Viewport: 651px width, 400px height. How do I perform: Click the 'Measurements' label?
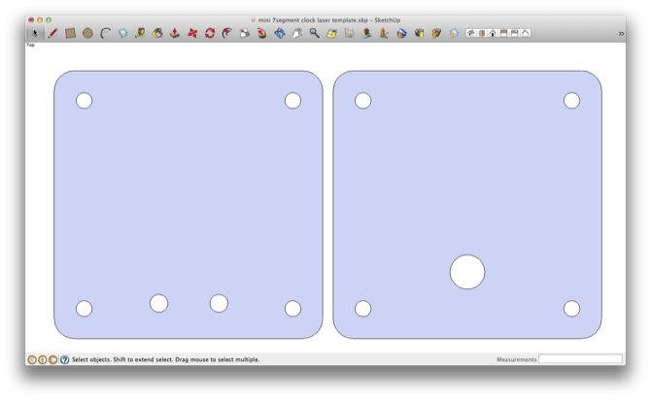pyautogui.click(x=517, y=359)
